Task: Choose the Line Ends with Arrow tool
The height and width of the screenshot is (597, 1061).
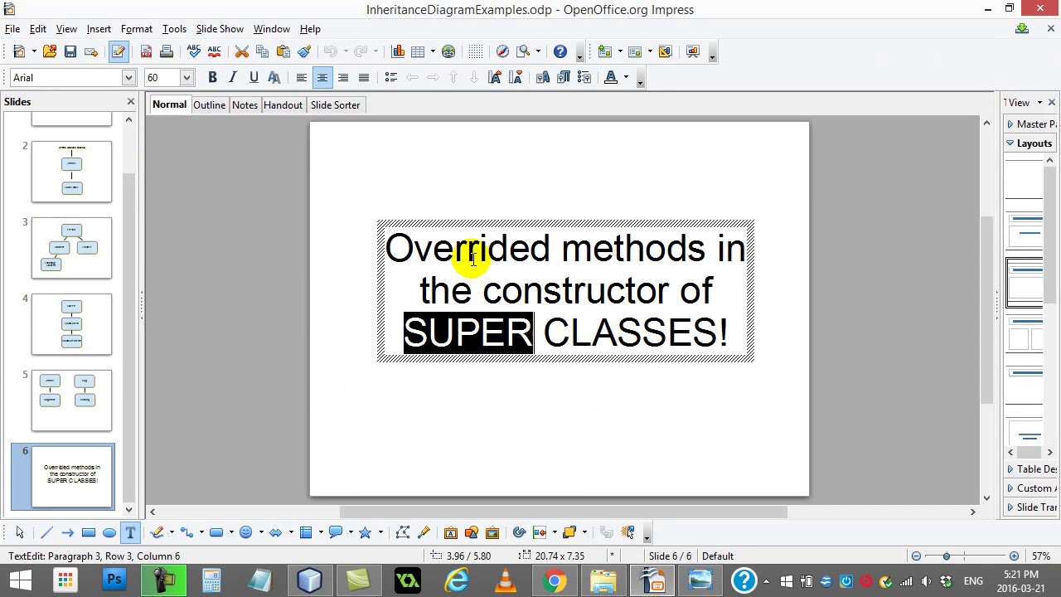Action: [67, 532]
